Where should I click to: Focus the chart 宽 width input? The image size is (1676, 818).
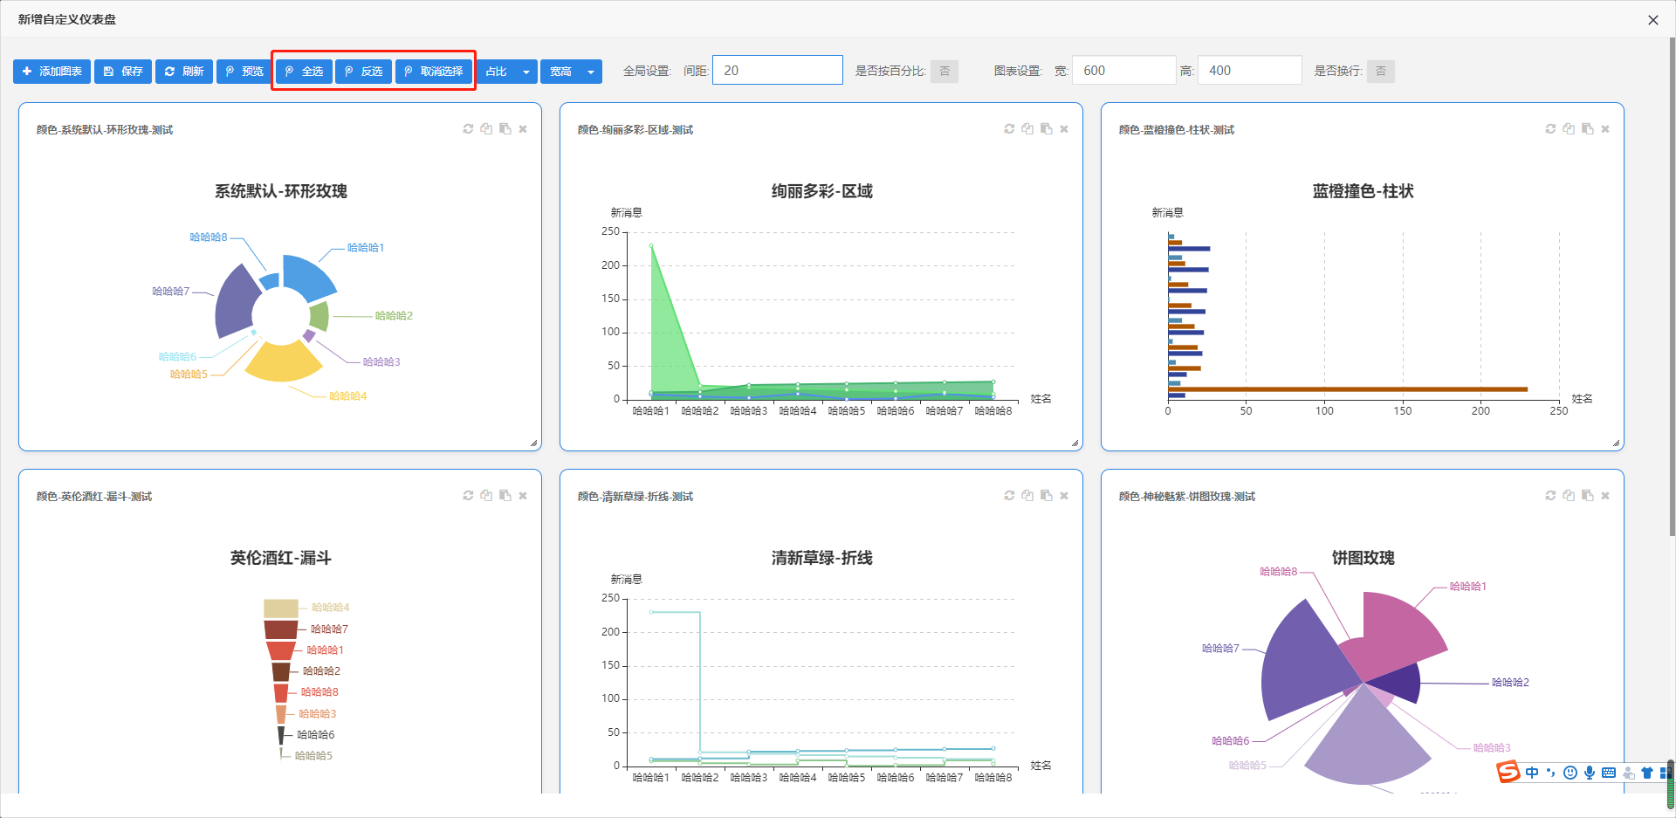click(1123, 71)
